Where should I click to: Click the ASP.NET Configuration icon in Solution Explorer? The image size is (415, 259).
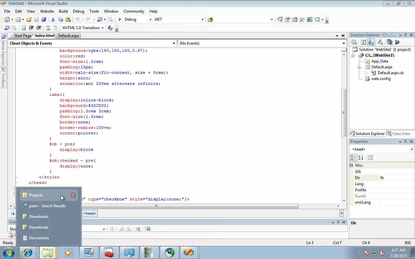(397, 42)
